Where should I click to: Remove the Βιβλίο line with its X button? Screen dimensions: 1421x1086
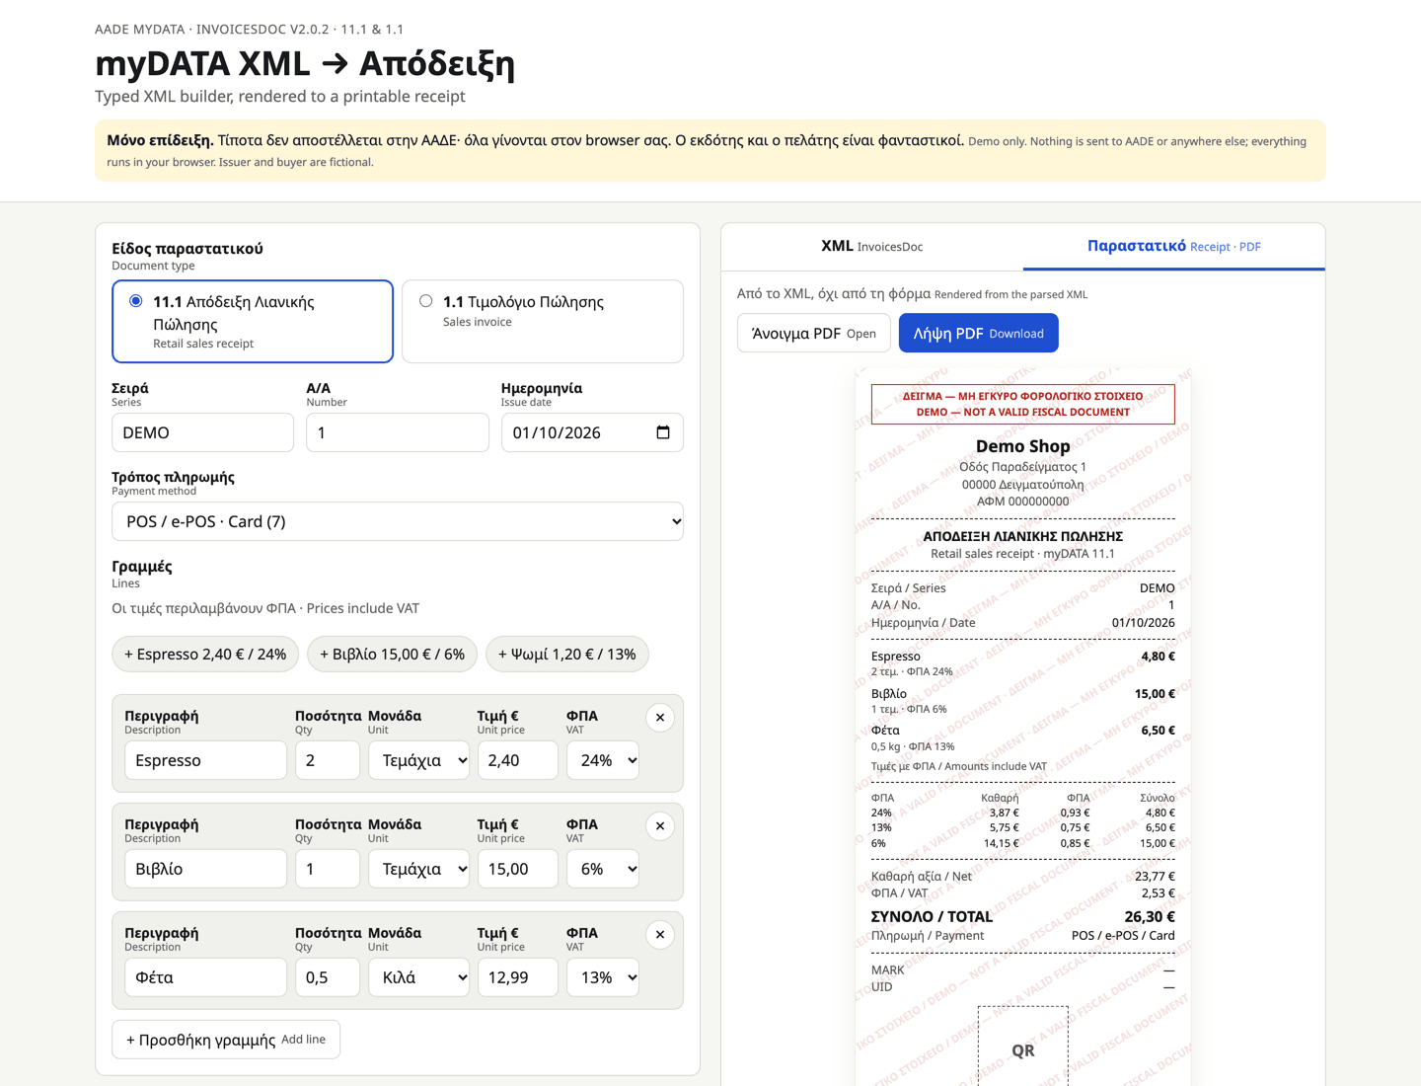(x=660, y=826)
